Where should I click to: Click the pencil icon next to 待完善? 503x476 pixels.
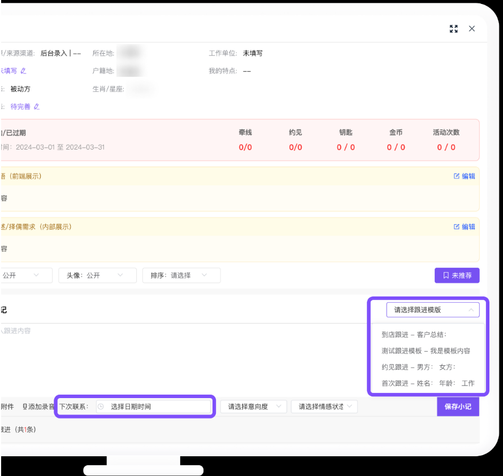37,107
